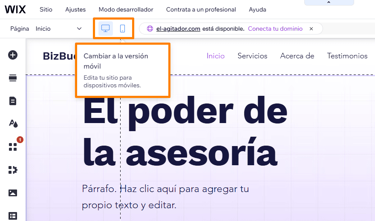This screenshot has height=221, width=375.
Task: Switch to mobile editor view
Action: pyautogui.click(x=122, y=29)
